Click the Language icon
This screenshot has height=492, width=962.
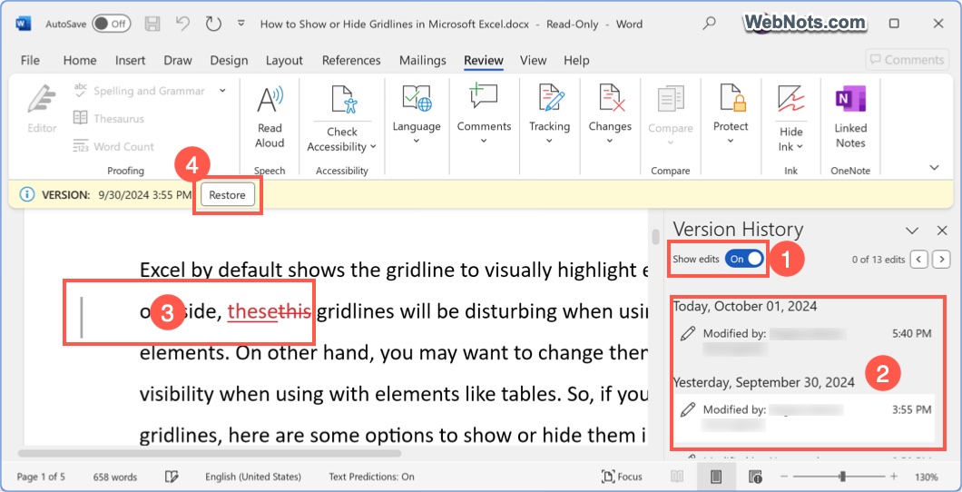coord(417,98)
